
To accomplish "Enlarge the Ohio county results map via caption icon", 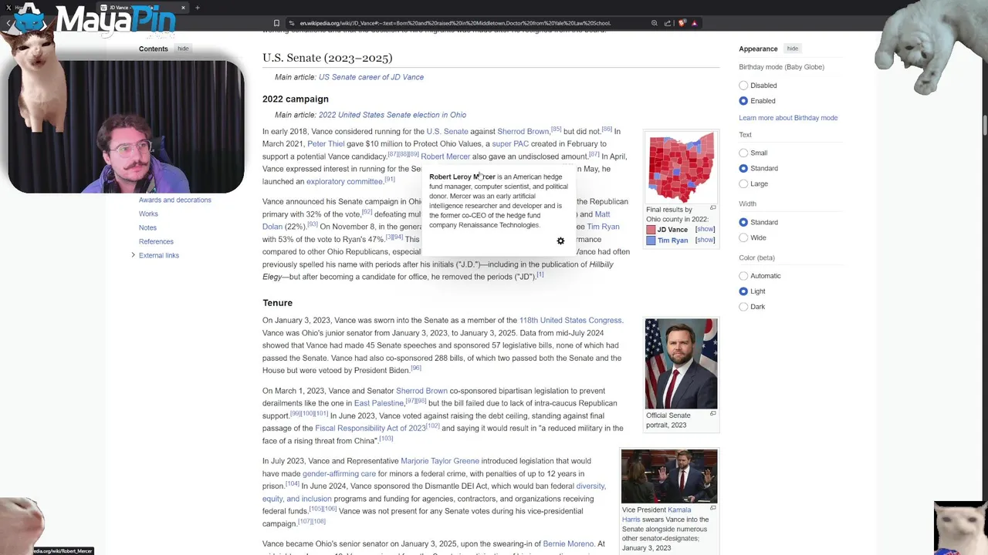I will coord(712,208).
